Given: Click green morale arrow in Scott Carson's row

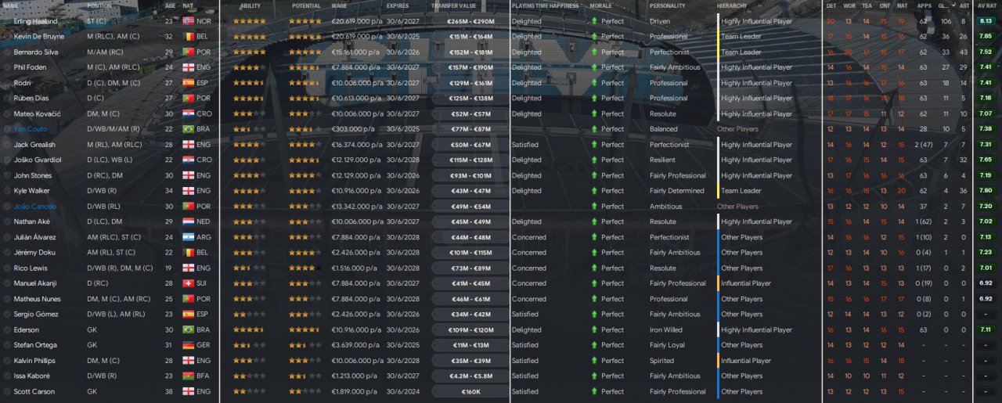Looking at the screenshot, I should 594,392.
